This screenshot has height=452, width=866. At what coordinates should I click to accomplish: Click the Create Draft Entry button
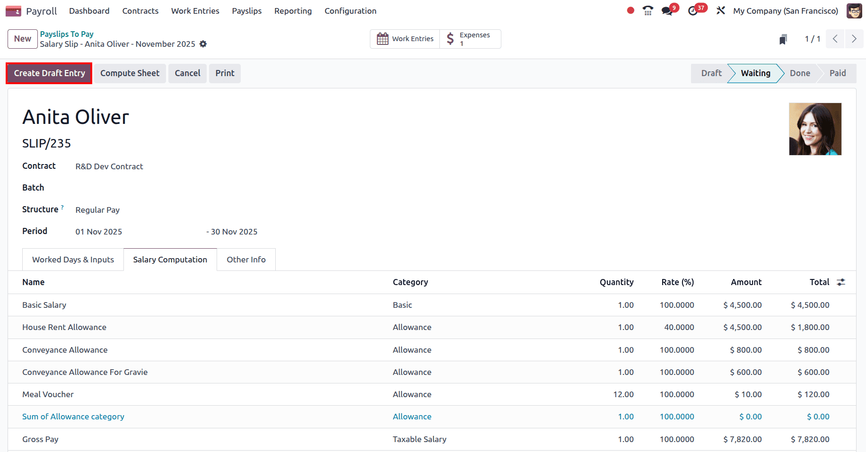click(x=49, y=73)
